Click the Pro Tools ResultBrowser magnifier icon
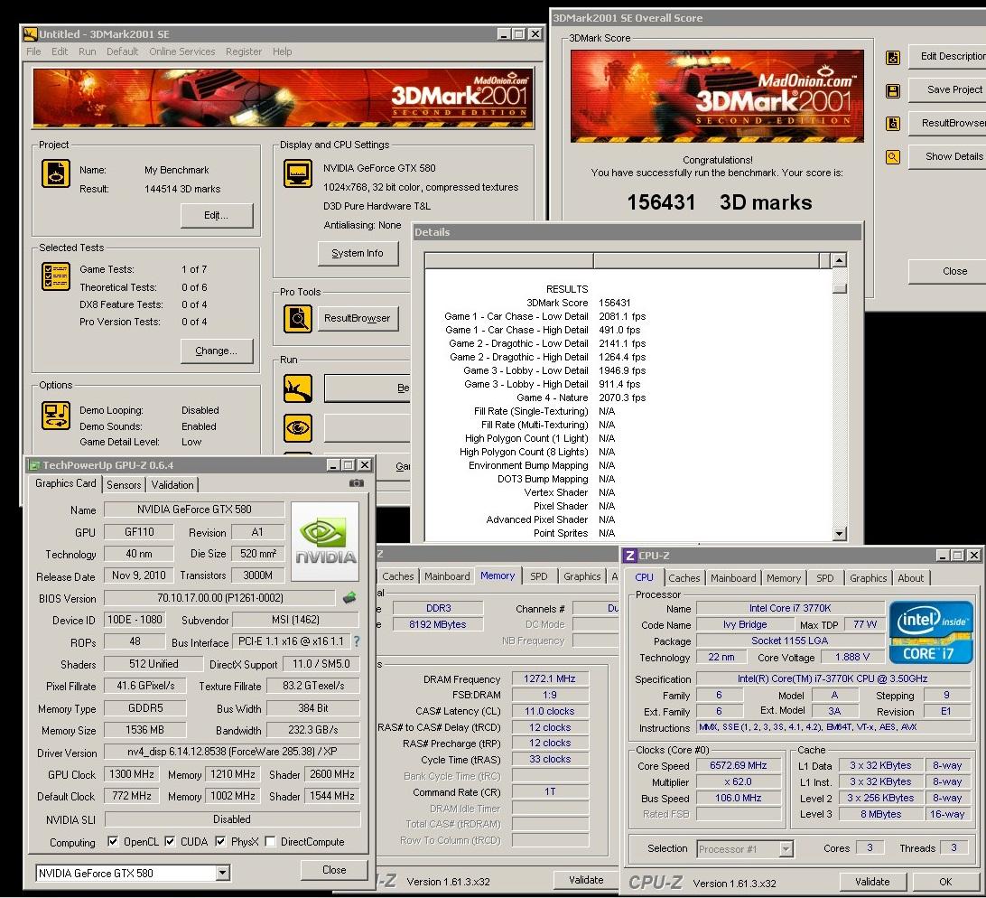Viewport: 986px width, 898px height. pyautogui.click(x=297, y=319)
